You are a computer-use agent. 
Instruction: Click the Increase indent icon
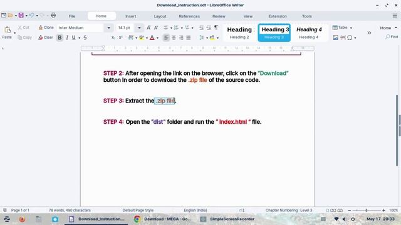[201, 27]
